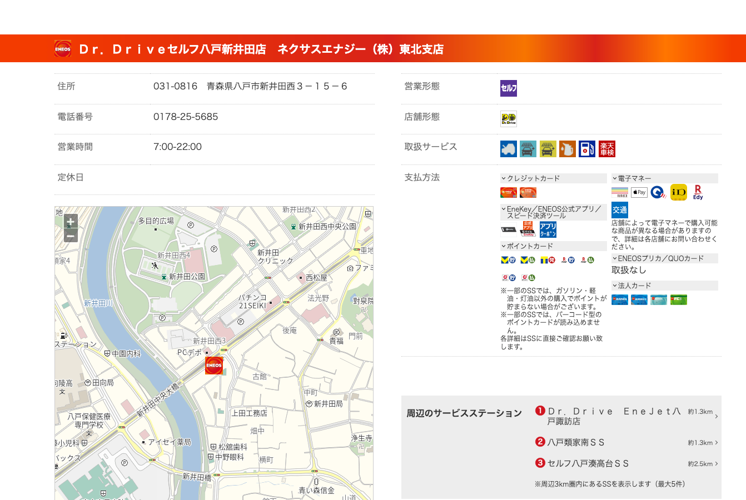Click the teal car wash service icon

528,149
